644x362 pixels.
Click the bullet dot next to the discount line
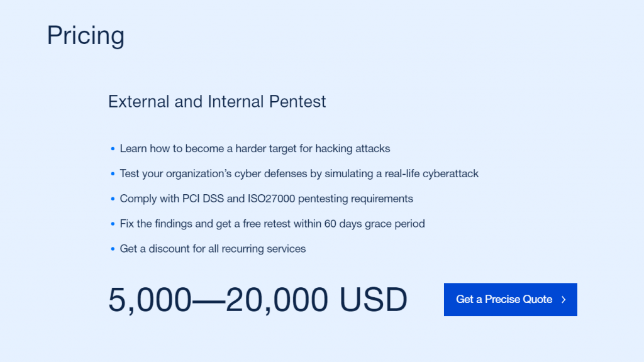[x=113, y=249]
